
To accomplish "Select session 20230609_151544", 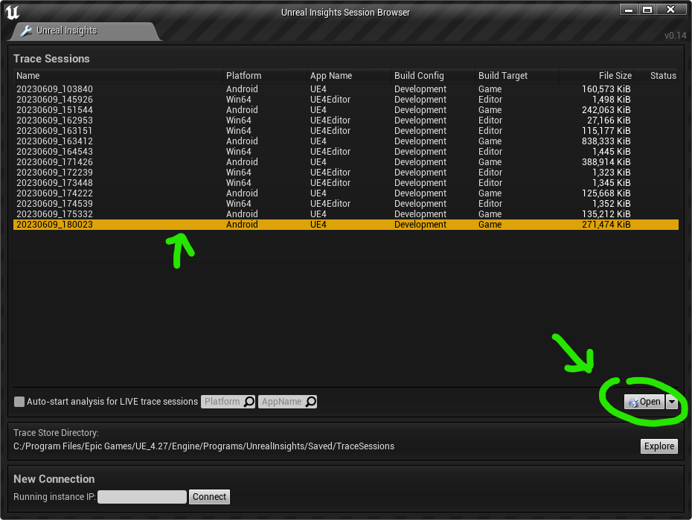I will tap(346, 110).
